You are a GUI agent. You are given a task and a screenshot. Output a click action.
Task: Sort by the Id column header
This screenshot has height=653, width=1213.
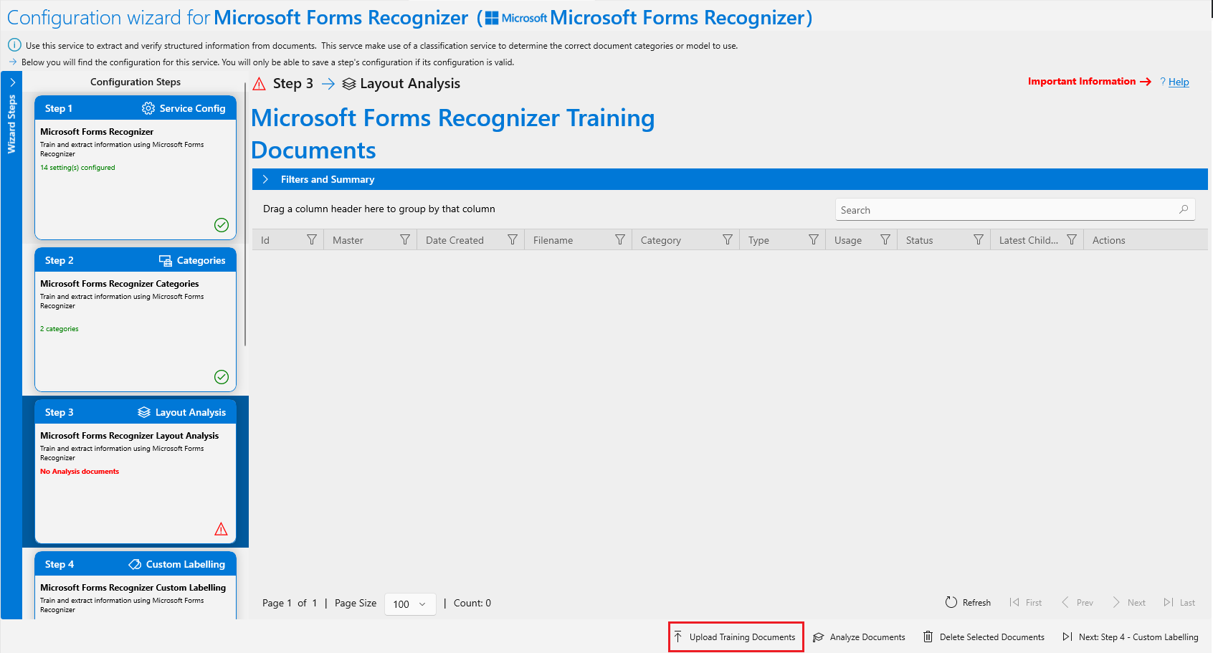click(x=265, y=240)
